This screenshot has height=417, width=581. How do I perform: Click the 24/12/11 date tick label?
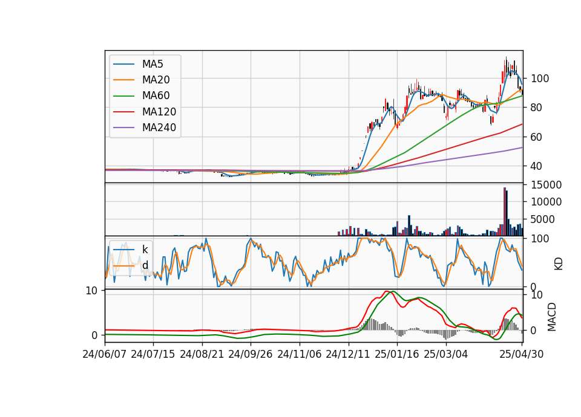pyautogui.click(x=348, y=355)
